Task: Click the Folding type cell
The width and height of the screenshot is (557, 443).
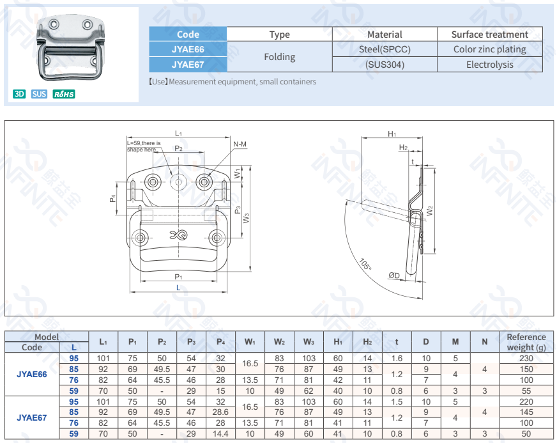Action: pyautogui.click(x=279, y=57)
